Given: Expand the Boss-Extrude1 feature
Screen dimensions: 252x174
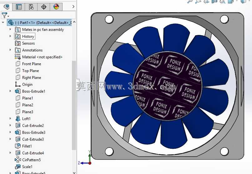Looking at the screenshot, I should (10, 91).
